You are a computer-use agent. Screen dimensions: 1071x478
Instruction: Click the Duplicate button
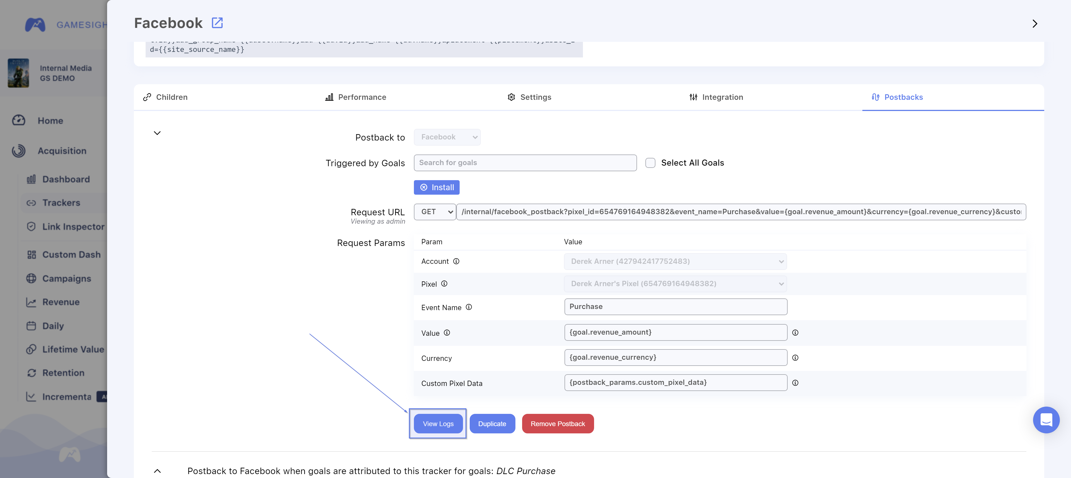click(492, 424)
